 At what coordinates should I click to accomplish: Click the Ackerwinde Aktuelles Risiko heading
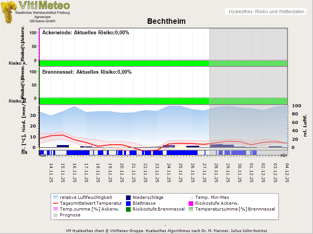point(86,33)
